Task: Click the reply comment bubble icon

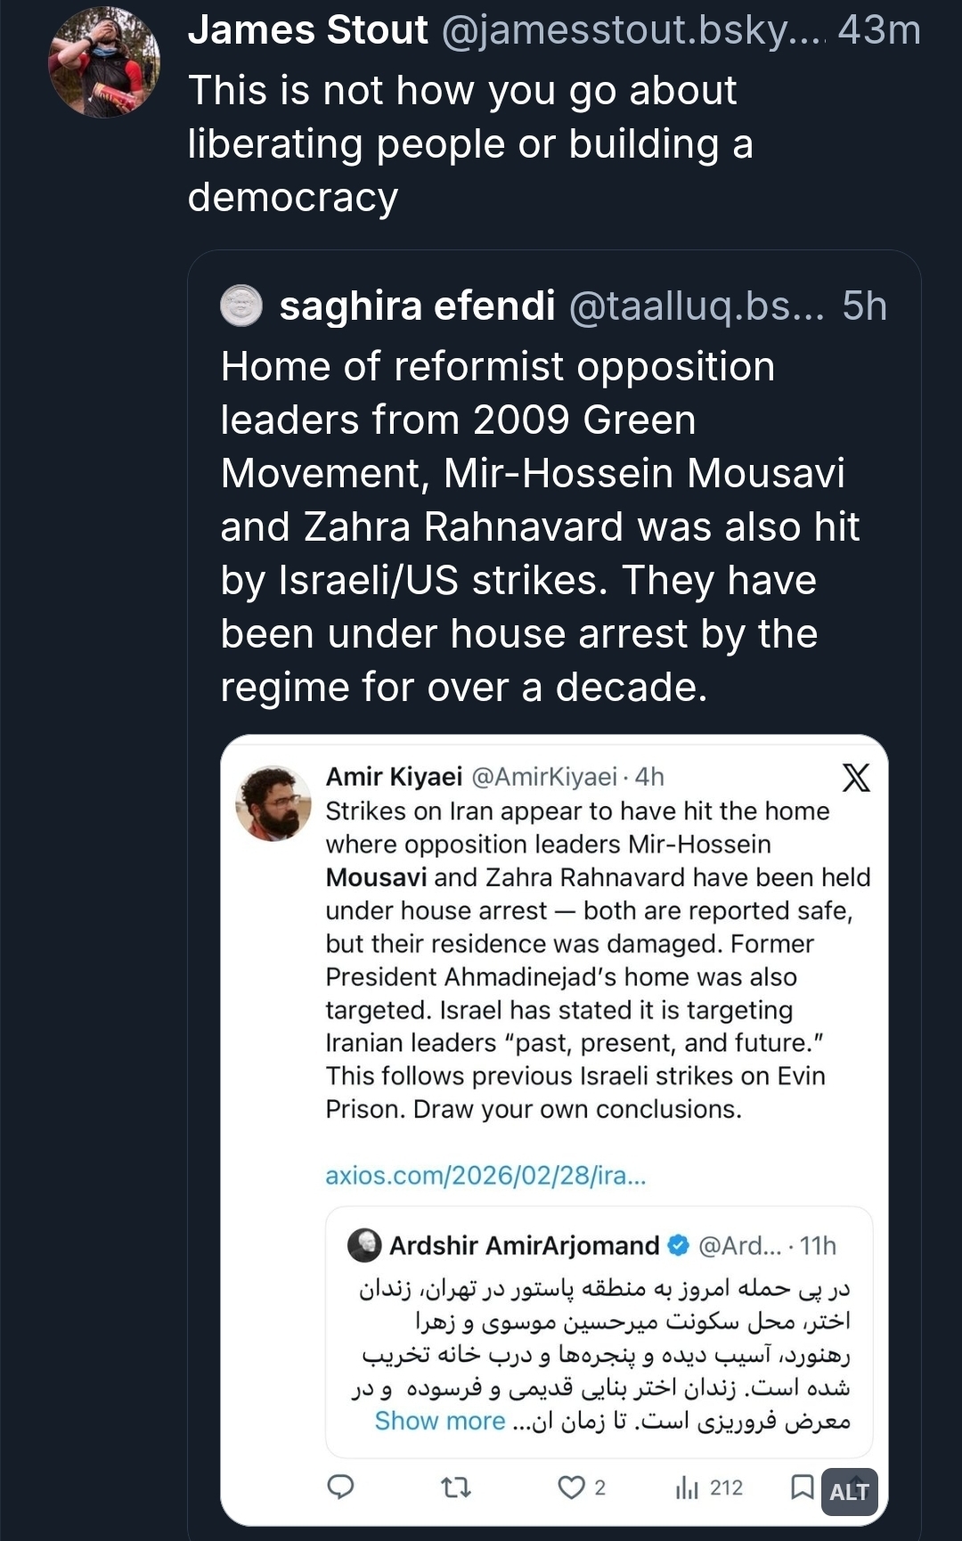Action: click(340, 1487)
